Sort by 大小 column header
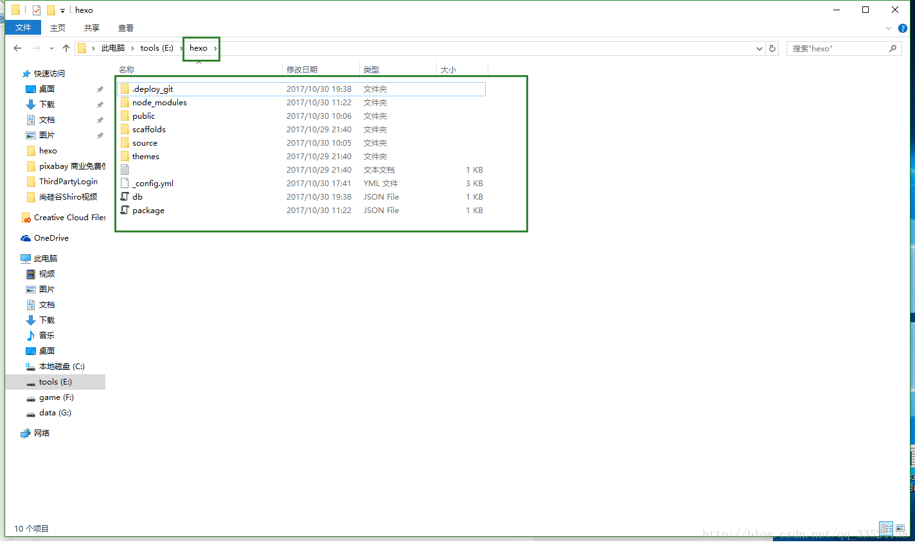Image resolution: width=915 pixels, height=547 pixels. 463,69
